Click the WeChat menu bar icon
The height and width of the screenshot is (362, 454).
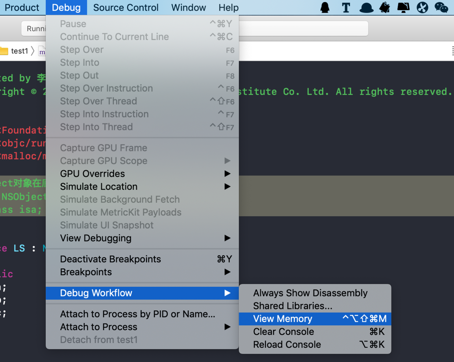tap(441, 7)
